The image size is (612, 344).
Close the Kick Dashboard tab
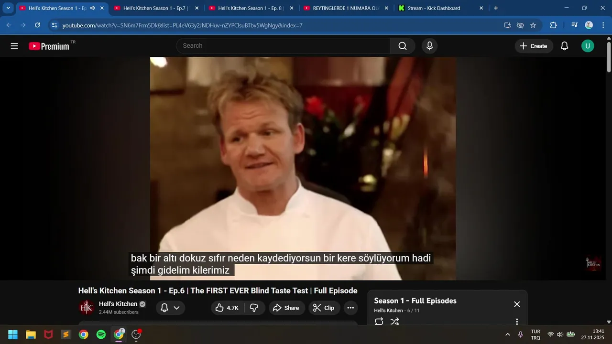tap(481, 8)
